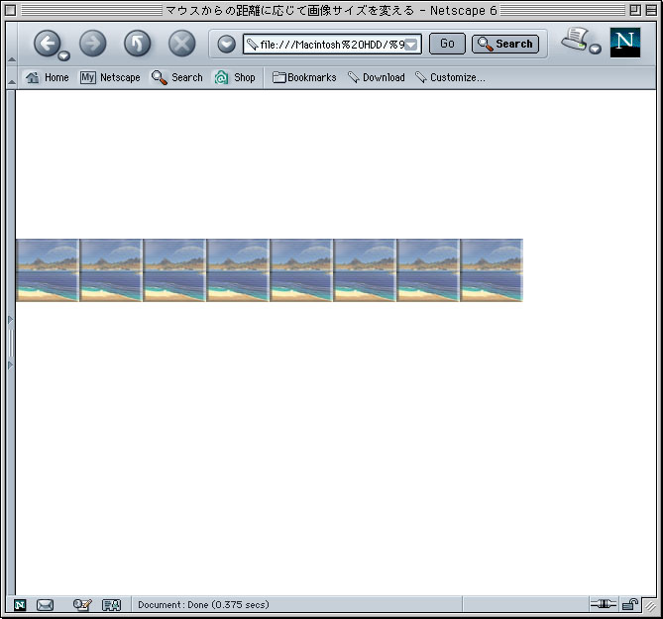Image resolution: width=663 pixels, height=619 pixels.
Task: Click the Print printer icon
Action: coord(574,40)
